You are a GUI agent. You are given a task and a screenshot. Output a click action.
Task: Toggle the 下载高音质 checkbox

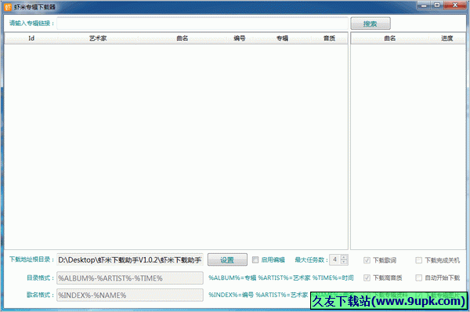(367, 278)
